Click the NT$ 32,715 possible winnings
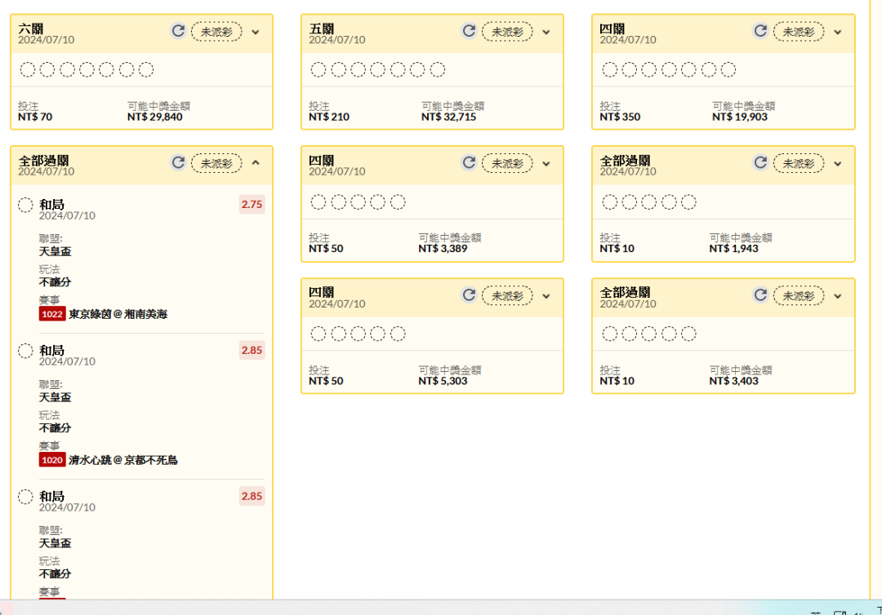This screenshot has height=615, width=882. (x=449, y=117)
